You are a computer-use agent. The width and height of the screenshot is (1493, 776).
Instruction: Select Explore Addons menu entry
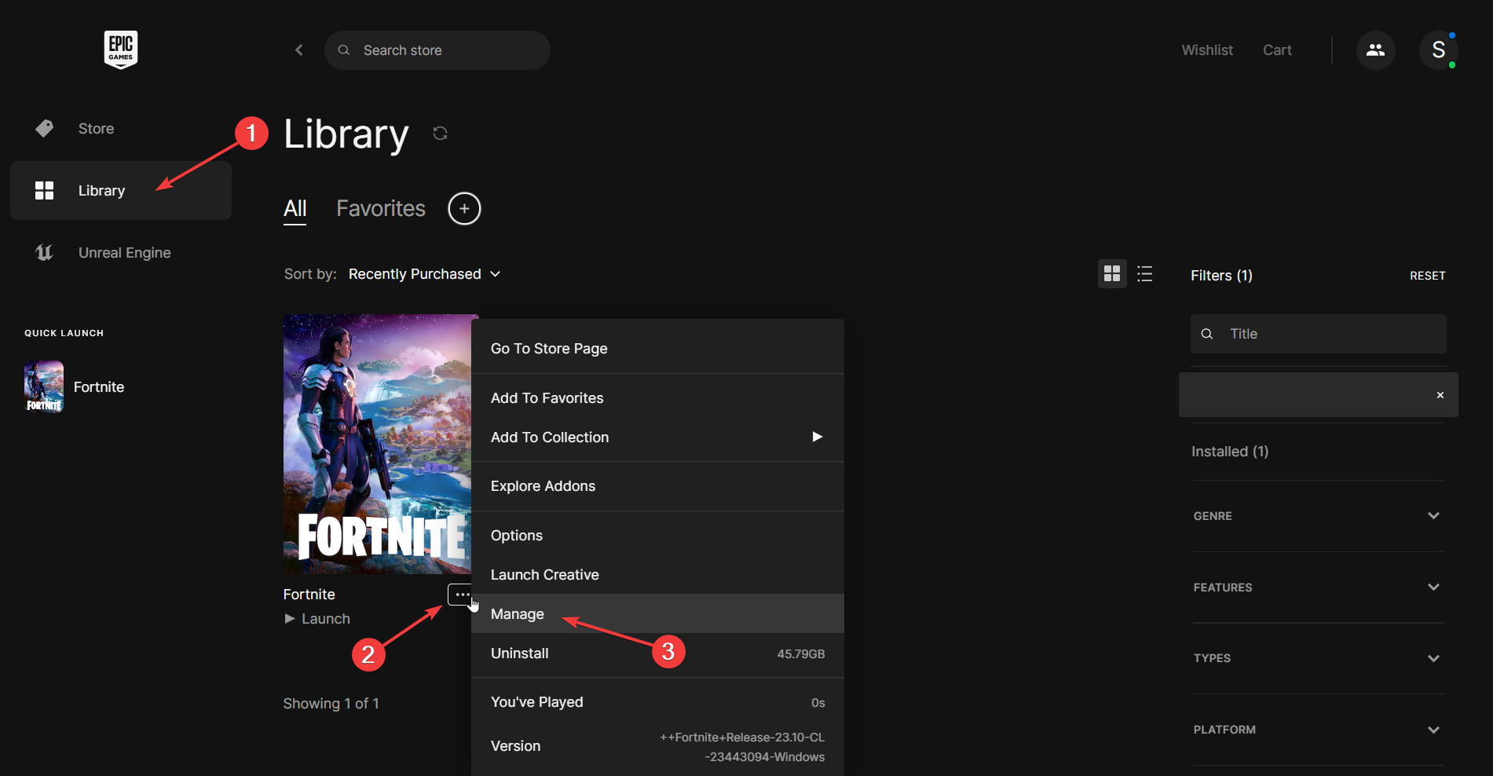tap(657, 486)
